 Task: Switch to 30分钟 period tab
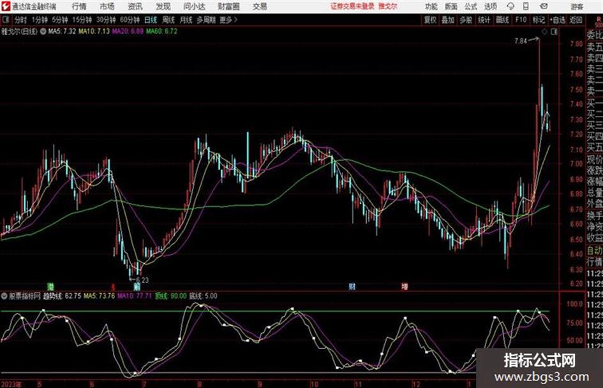[x=106, y=20]
